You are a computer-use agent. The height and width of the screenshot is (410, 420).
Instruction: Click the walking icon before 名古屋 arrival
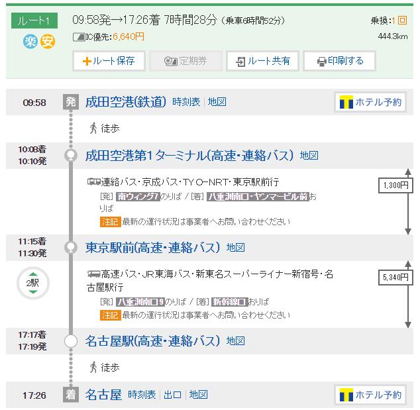[93, 367]
